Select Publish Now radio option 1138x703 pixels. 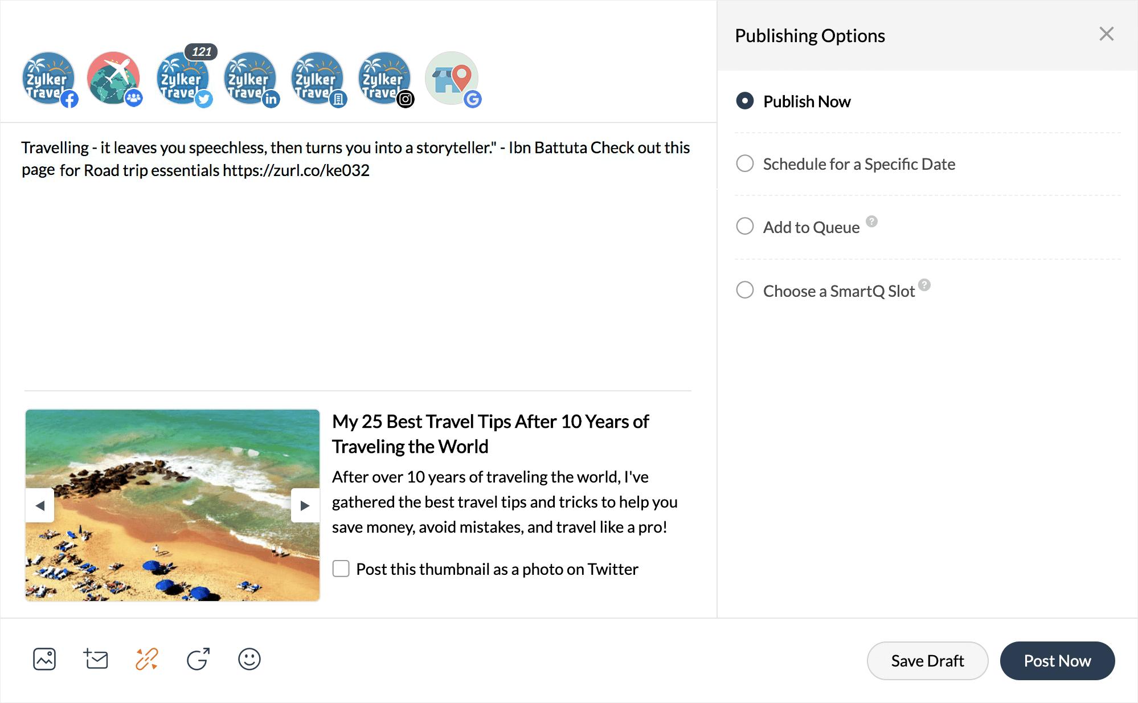point(744,101)
